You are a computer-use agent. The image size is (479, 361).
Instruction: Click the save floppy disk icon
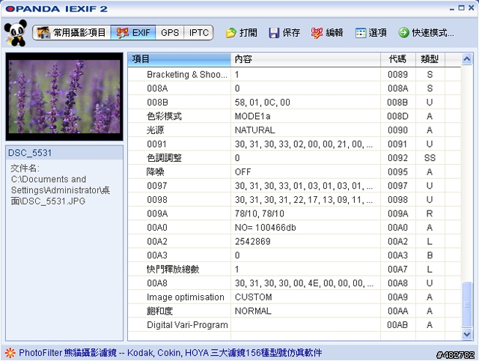pos(274,33)
